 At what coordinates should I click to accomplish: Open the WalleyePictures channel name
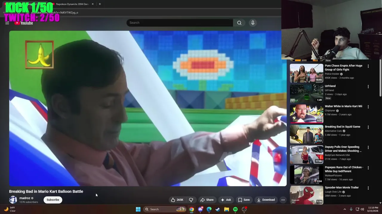click(333, 175)
